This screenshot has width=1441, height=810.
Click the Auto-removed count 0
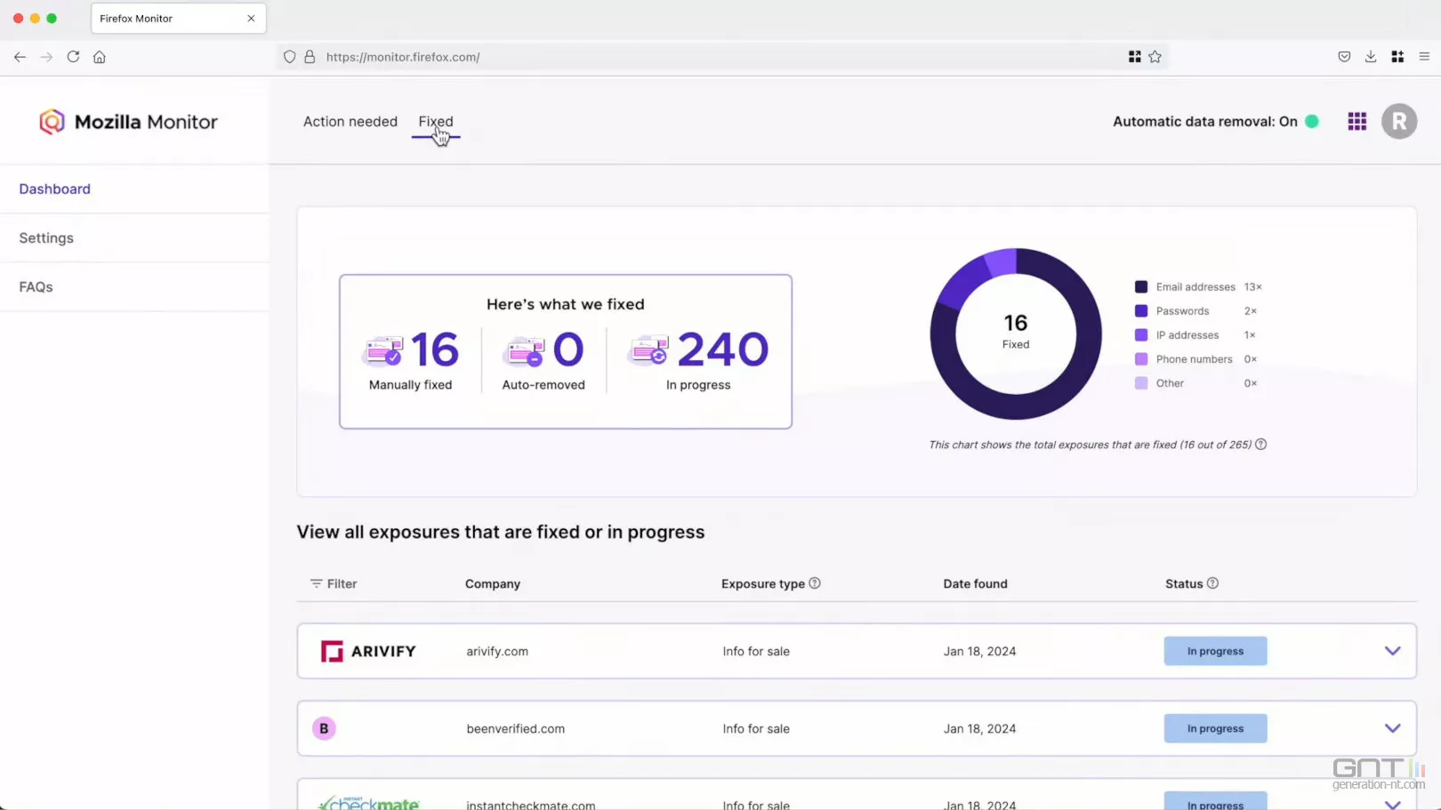pyautogui.click(x=568, y=349)
